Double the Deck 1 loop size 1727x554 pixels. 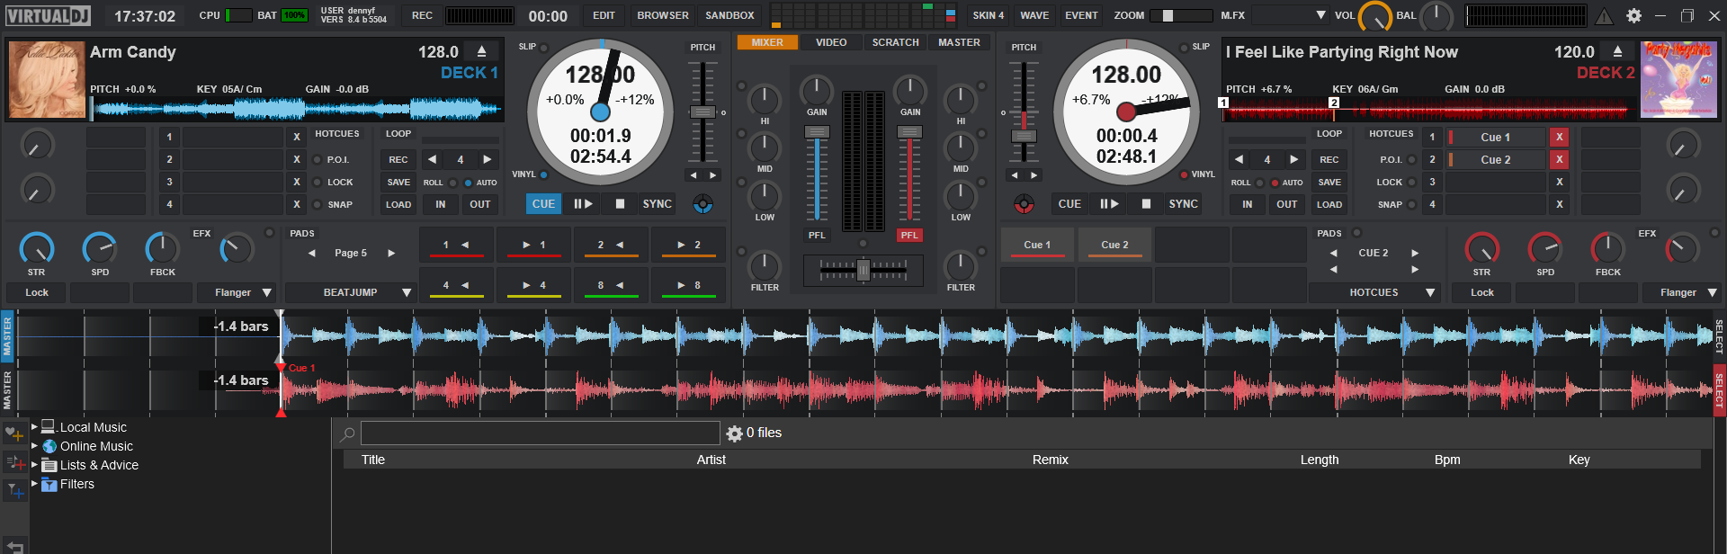[x=488, y=159]
